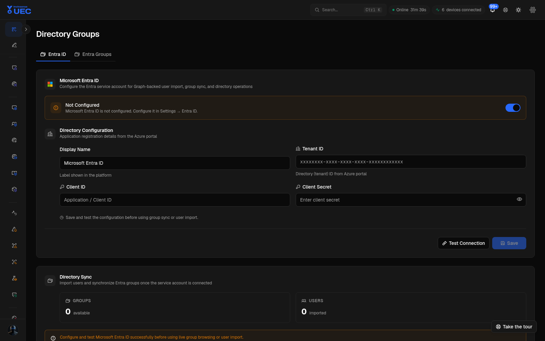Click the Directory Configuration heading

(86, 130)
